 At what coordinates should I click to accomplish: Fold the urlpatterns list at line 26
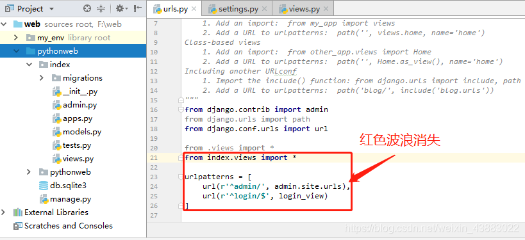click(181, 205)
